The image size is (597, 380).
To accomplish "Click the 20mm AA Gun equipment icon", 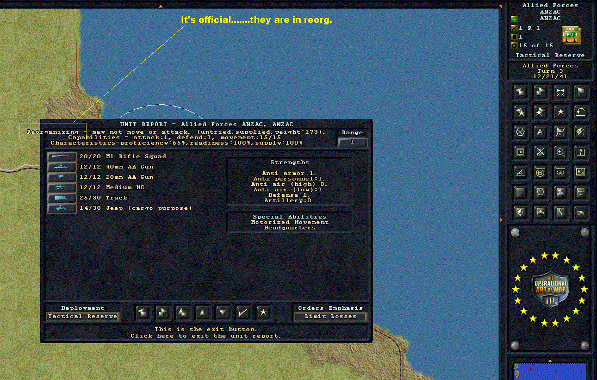I will 61,177.
